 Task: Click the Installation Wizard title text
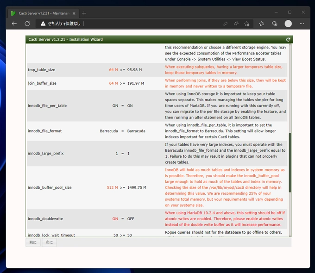tap(65, 39)
